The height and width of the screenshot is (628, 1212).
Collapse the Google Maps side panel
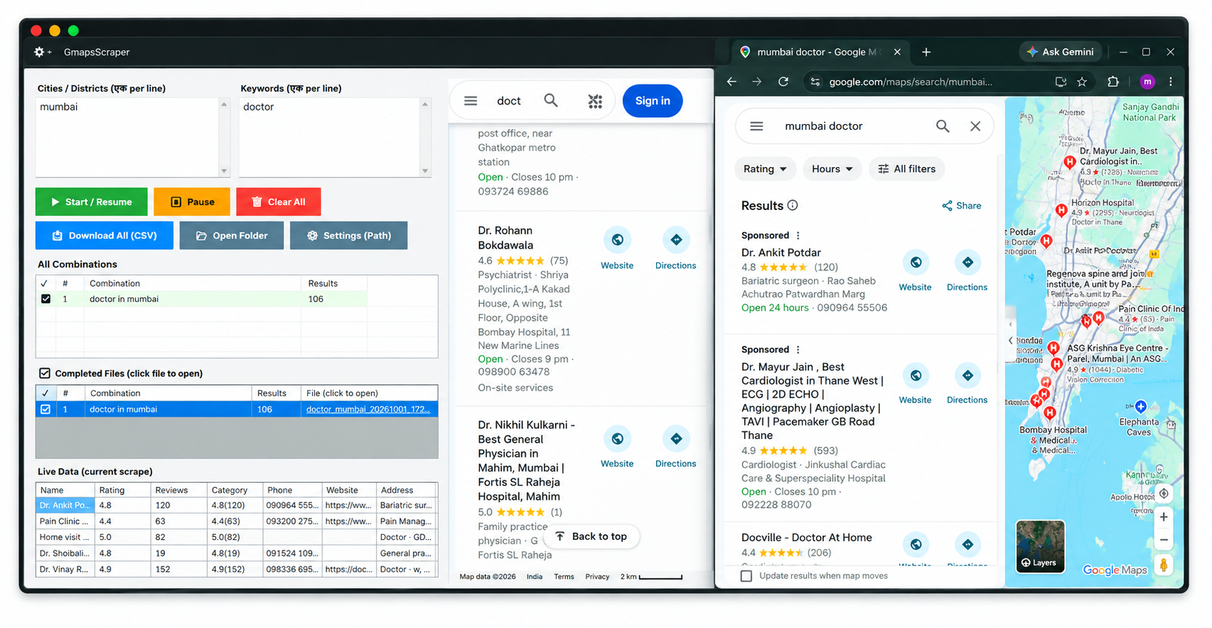1010,340
